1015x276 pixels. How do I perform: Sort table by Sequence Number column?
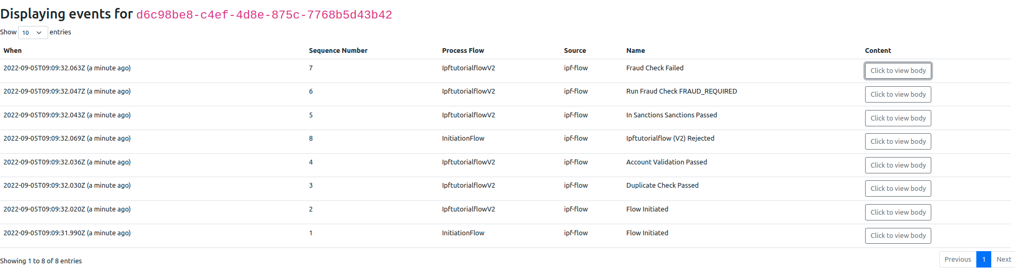click(x=338, y=51)
